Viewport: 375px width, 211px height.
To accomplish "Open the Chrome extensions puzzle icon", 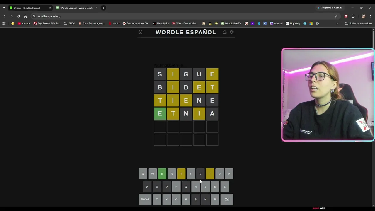I will tap(353, 16).
